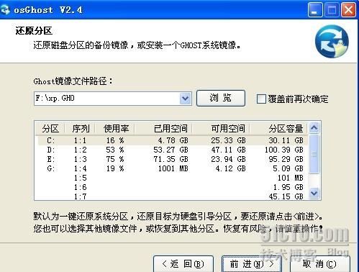359x272 pixels.
Task: Sort by the 序列 column header
Action: tap(81, 129)
